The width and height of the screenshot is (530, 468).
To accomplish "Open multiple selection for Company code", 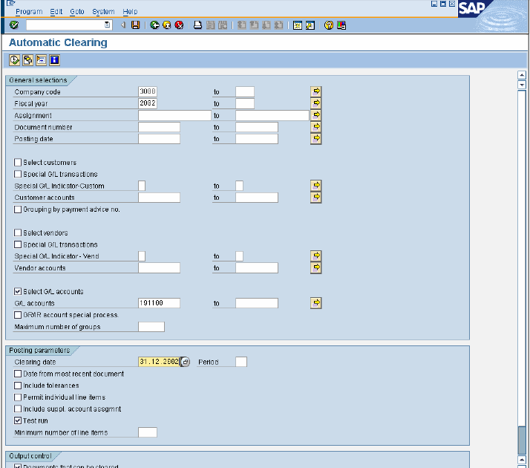I will coord(316,91).
